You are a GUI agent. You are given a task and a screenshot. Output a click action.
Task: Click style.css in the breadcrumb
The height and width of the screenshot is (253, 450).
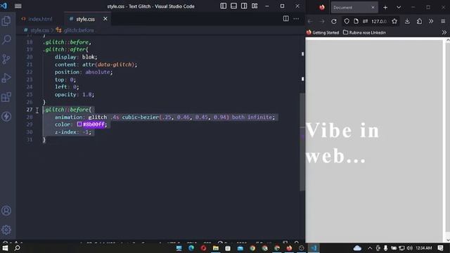39,30
